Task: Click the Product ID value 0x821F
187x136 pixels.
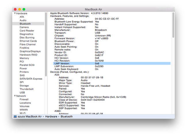Action: [99, 55]
